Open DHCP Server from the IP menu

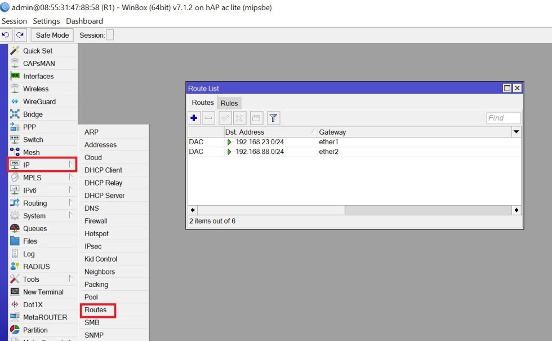(103, 195)
